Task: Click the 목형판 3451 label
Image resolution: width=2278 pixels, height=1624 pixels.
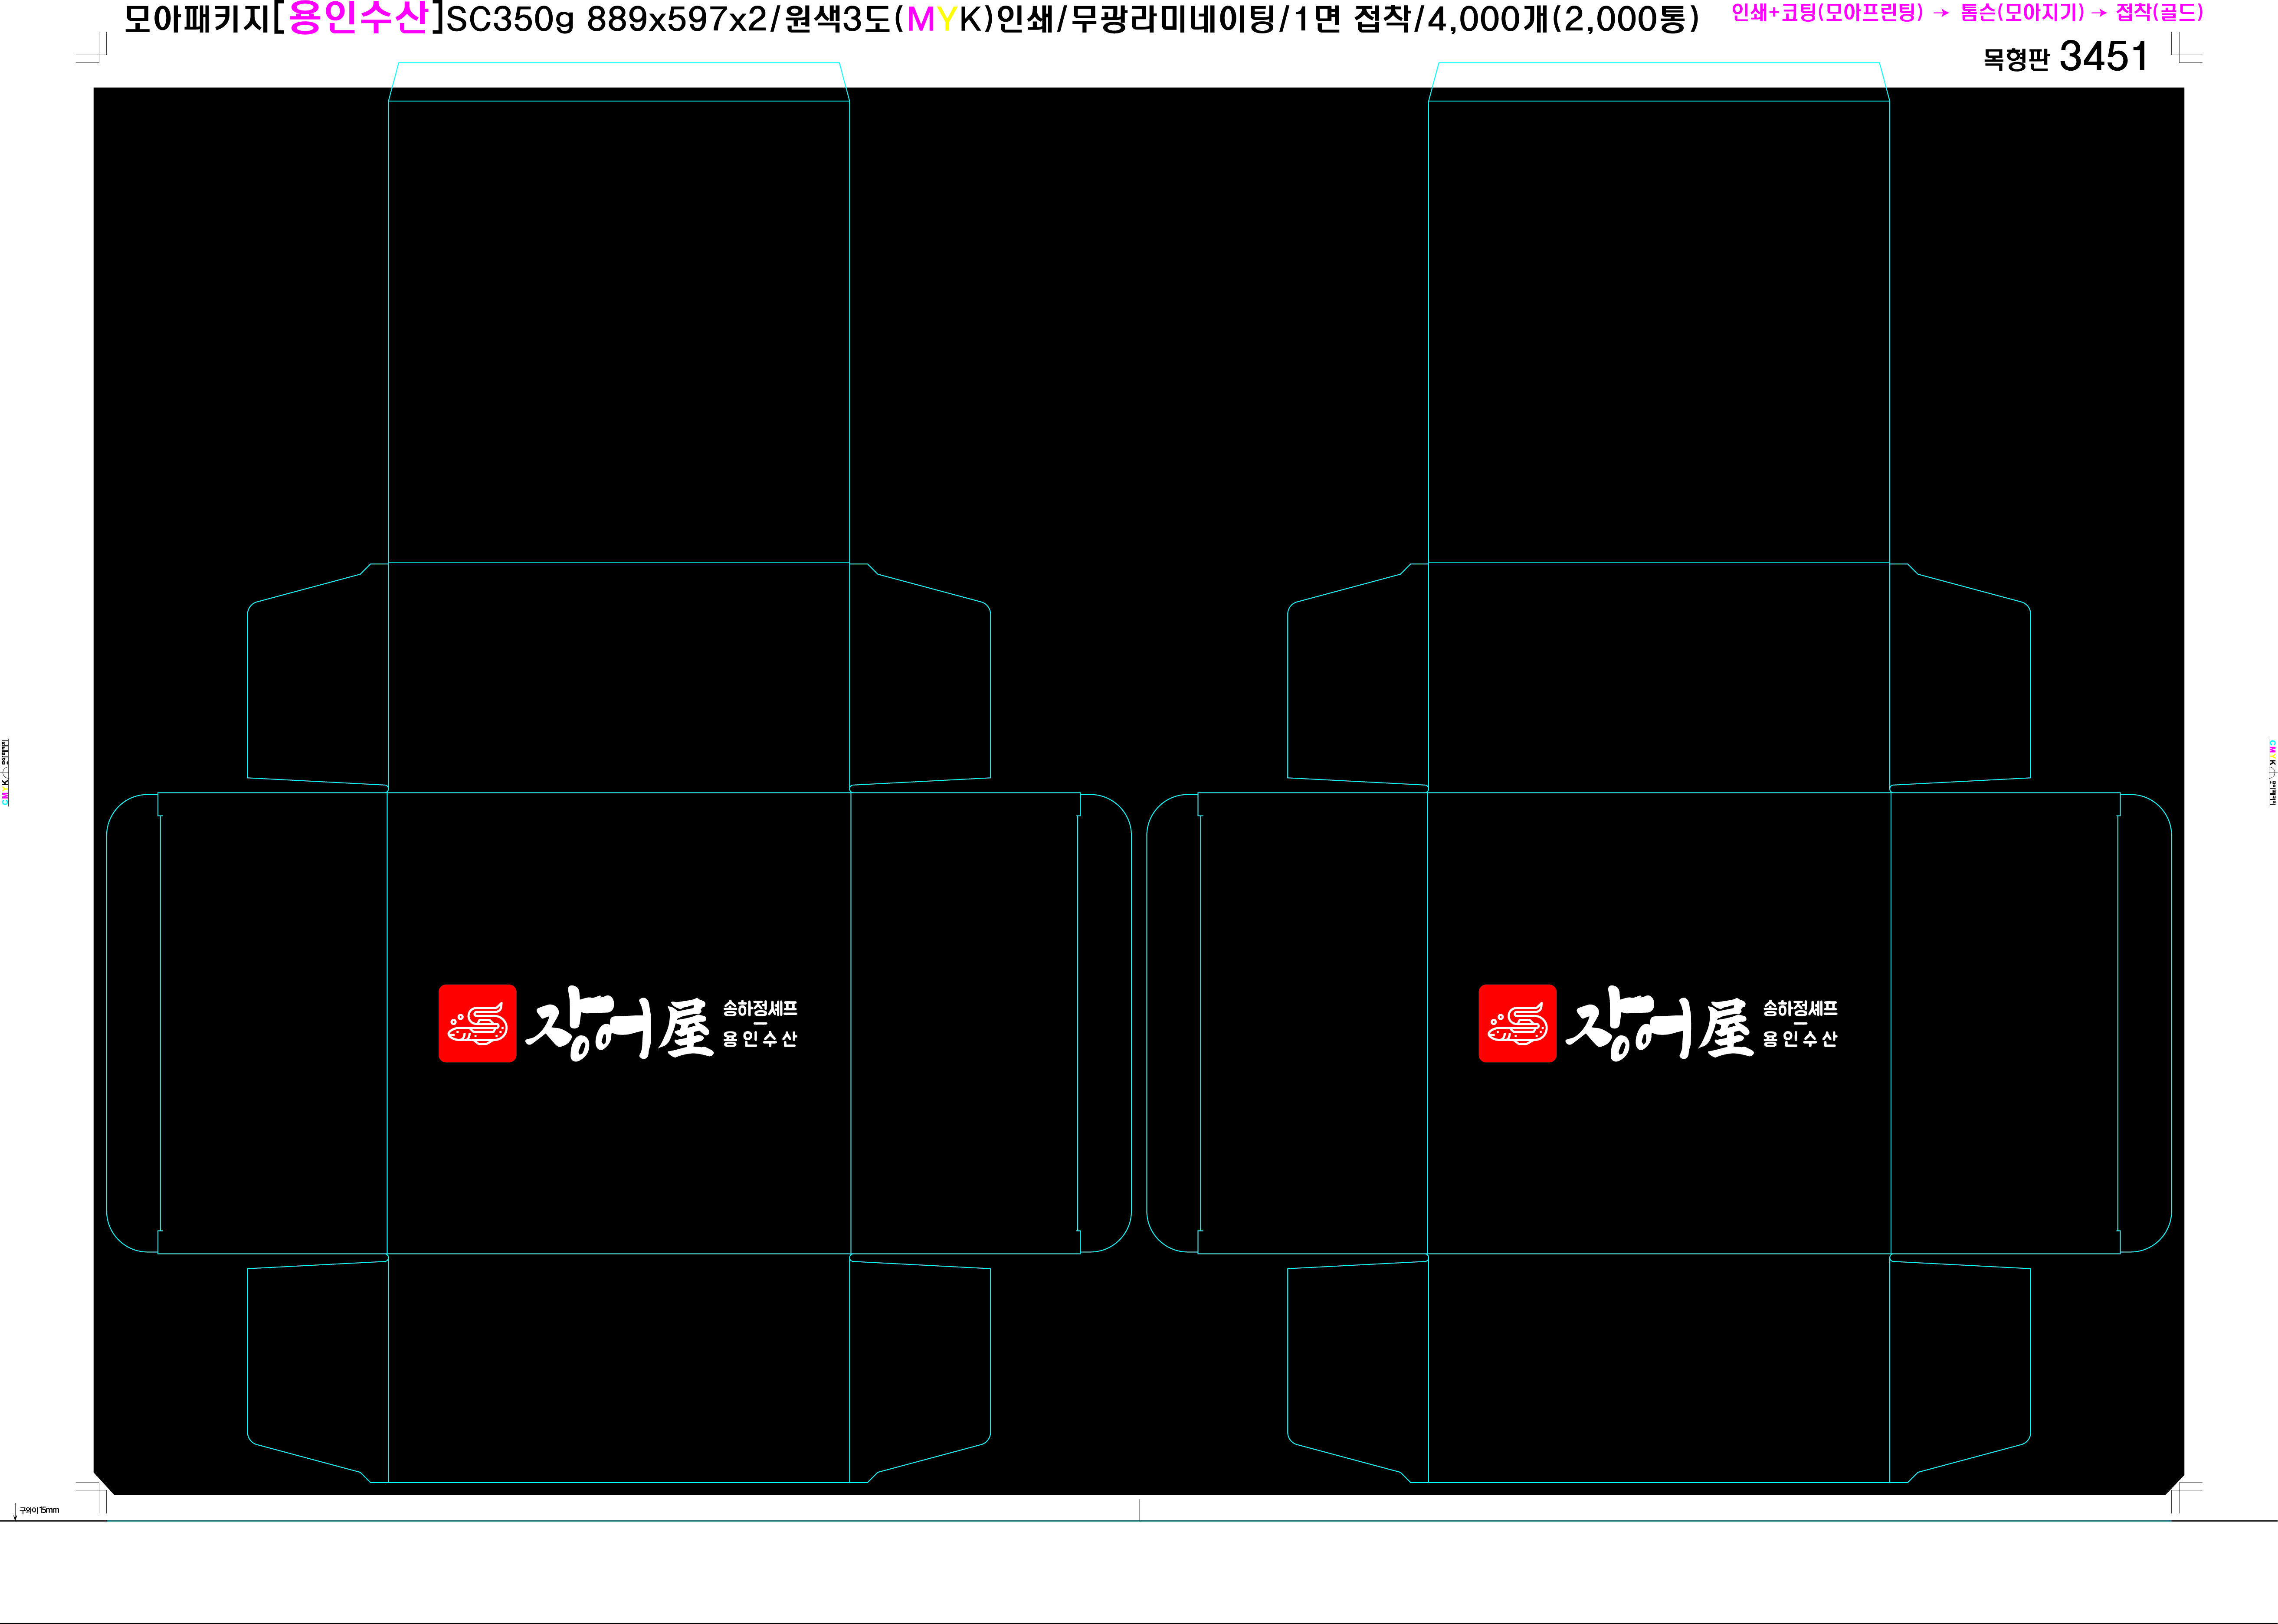Action: tap(2065, 57)
